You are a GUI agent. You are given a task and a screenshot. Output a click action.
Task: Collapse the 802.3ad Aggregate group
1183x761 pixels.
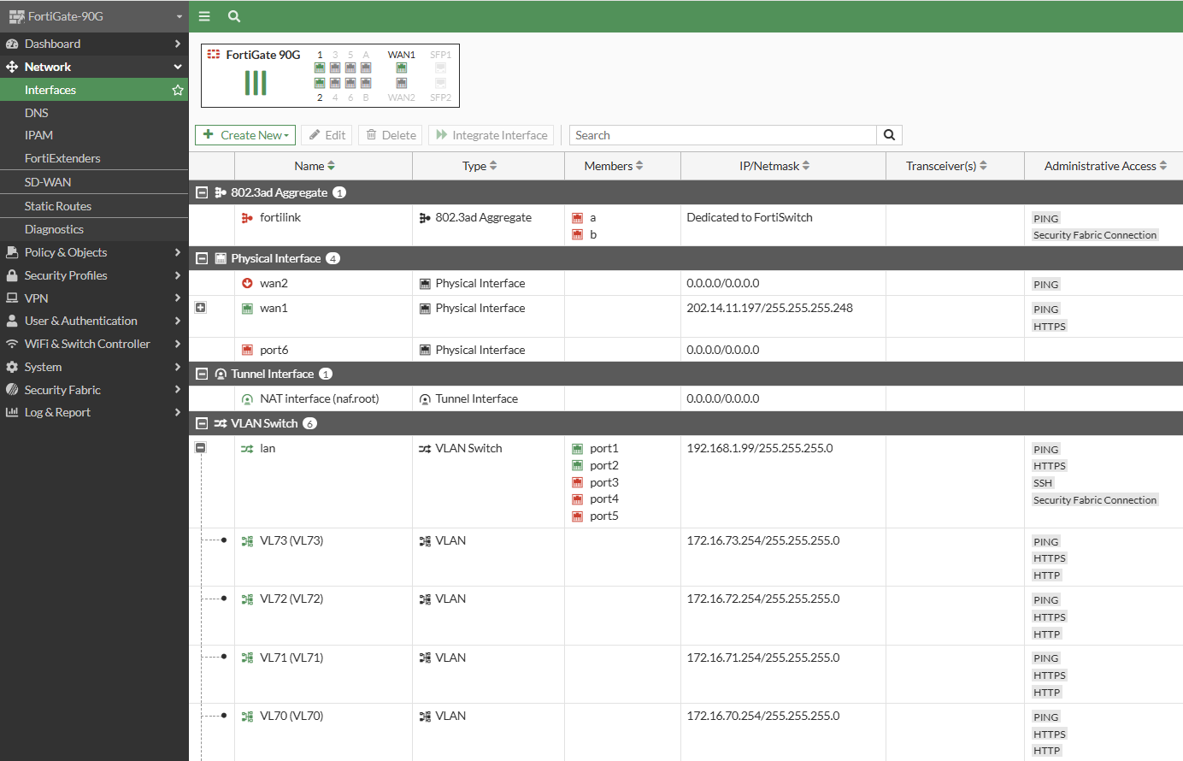tap(202, 192)
